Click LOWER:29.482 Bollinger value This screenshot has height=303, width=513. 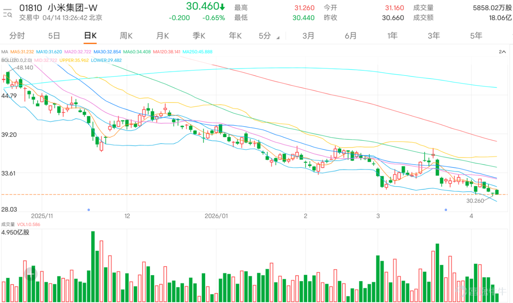click(x=106, y=60)
